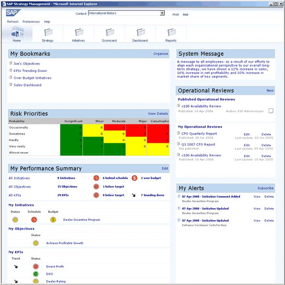
Task: Click the red Occasionally/Catastrophic risk cell
Action: 158,128
